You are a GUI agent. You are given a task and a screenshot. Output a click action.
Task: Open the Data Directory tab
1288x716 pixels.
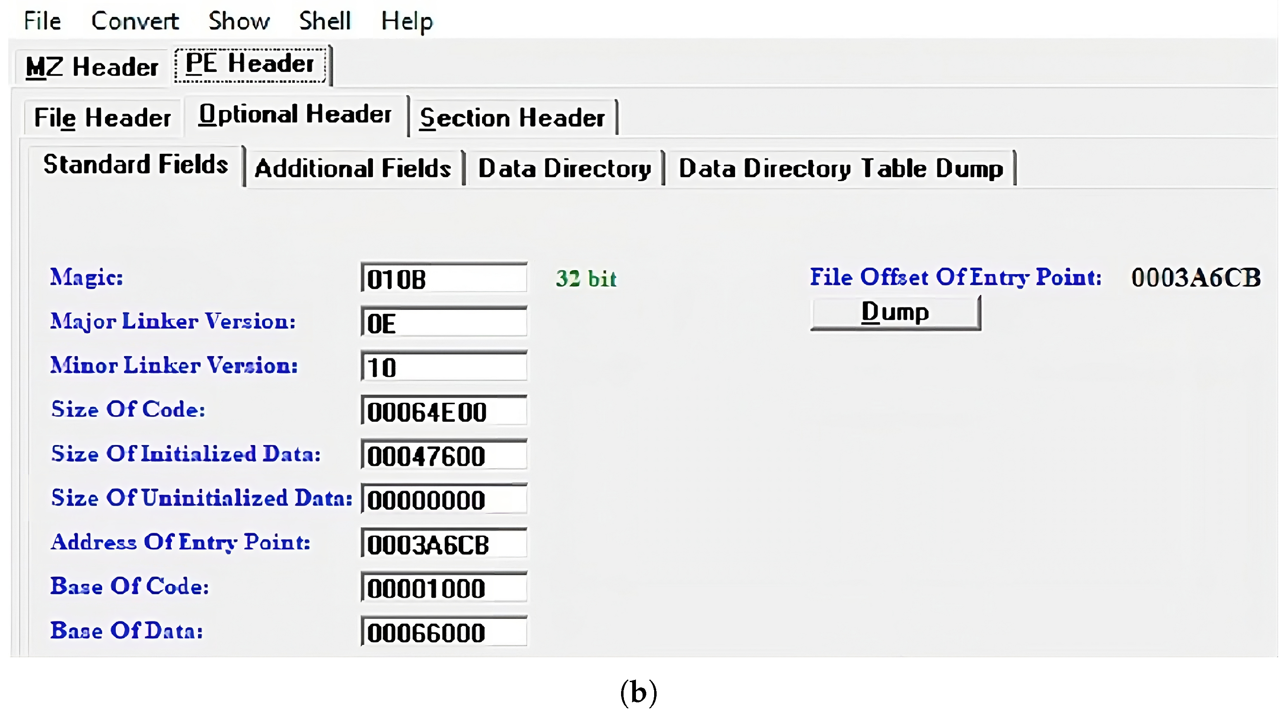564,168
